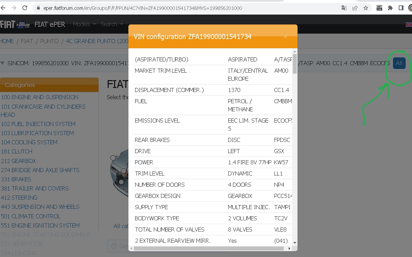Click the blue All button
This screenshot has height=257, width=412.
[x=399, y=63]
